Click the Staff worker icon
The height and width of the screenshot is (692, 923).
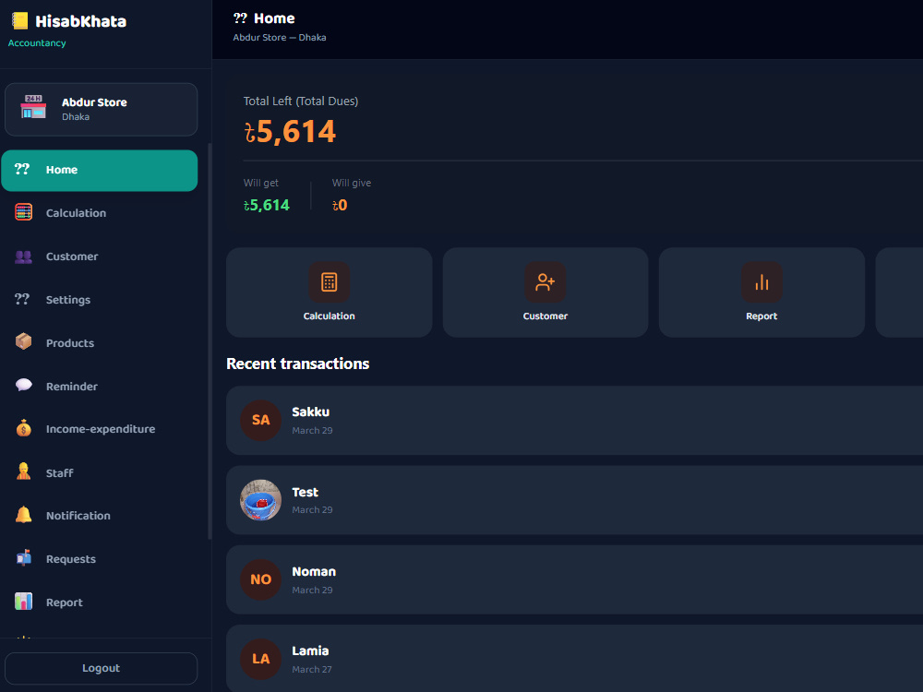(x=24, y=471)
